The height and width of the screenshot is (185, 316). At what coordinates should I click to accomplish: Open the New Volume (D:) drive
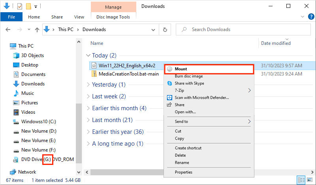tap(35, 131)
